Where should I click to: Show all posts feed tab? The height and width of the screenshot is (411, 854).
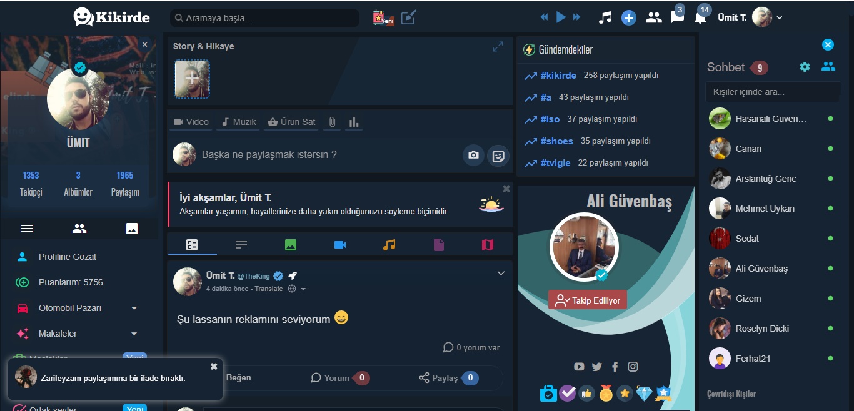coord(192,245)
